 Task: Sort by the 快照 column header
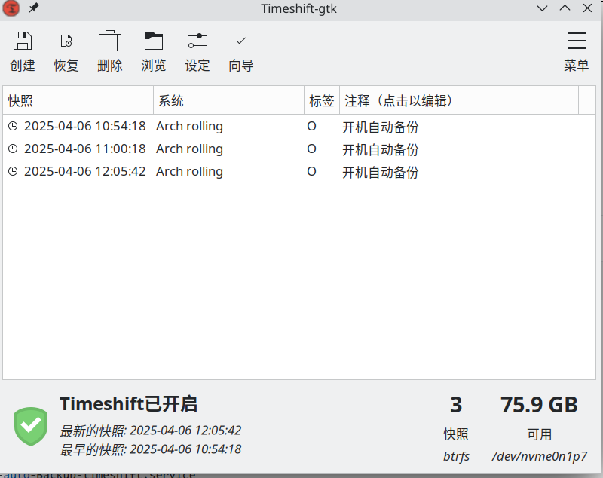click(x=78, y=101)
